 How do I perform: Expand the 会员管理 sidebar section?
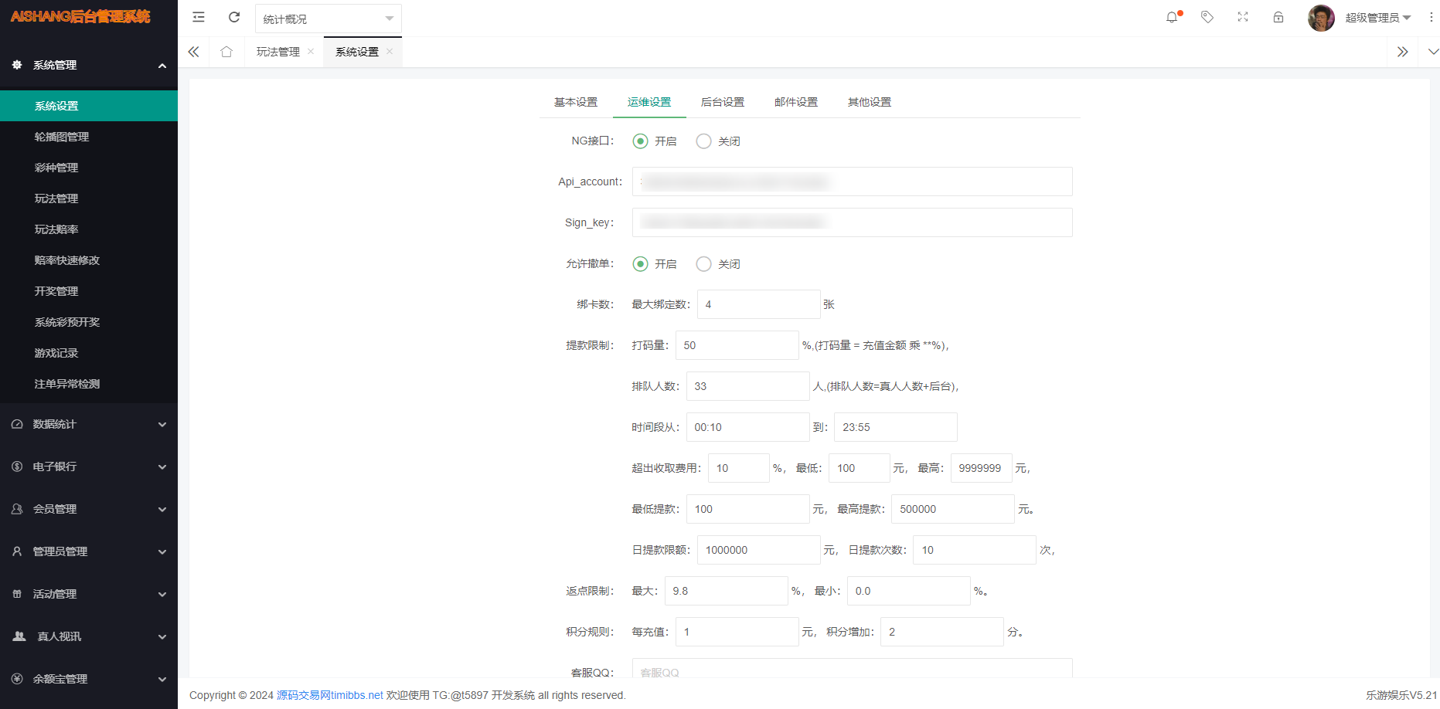coord(56,509)
